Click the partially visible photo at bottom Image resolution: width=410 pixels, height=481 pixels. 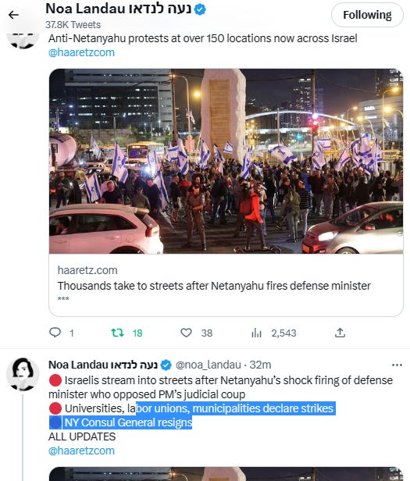point(226,474)
